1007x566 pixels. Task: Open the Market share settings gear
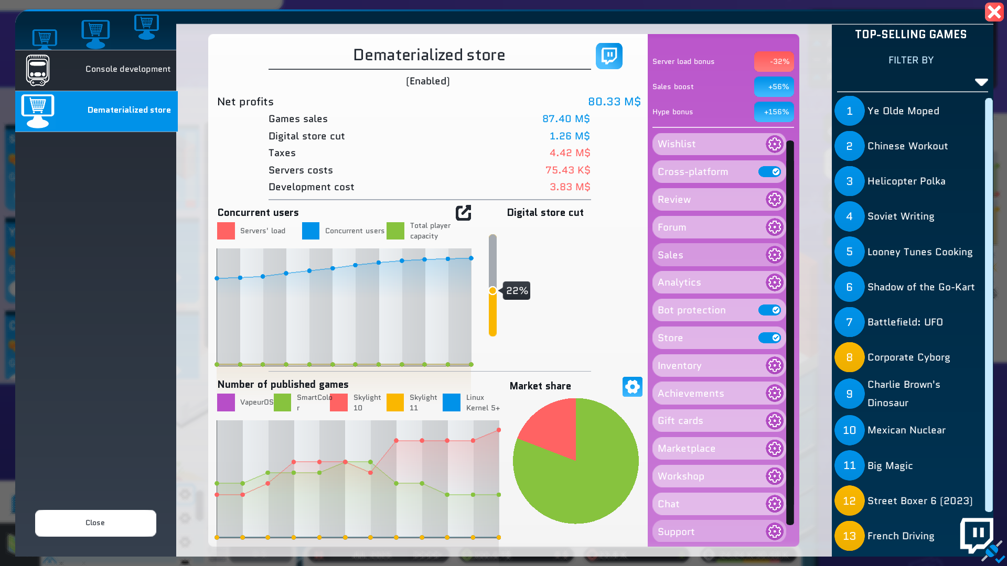[632, 387]
